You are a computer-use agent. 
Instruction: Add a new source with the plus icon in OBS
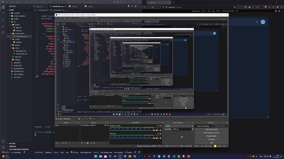tap(82, 143)
